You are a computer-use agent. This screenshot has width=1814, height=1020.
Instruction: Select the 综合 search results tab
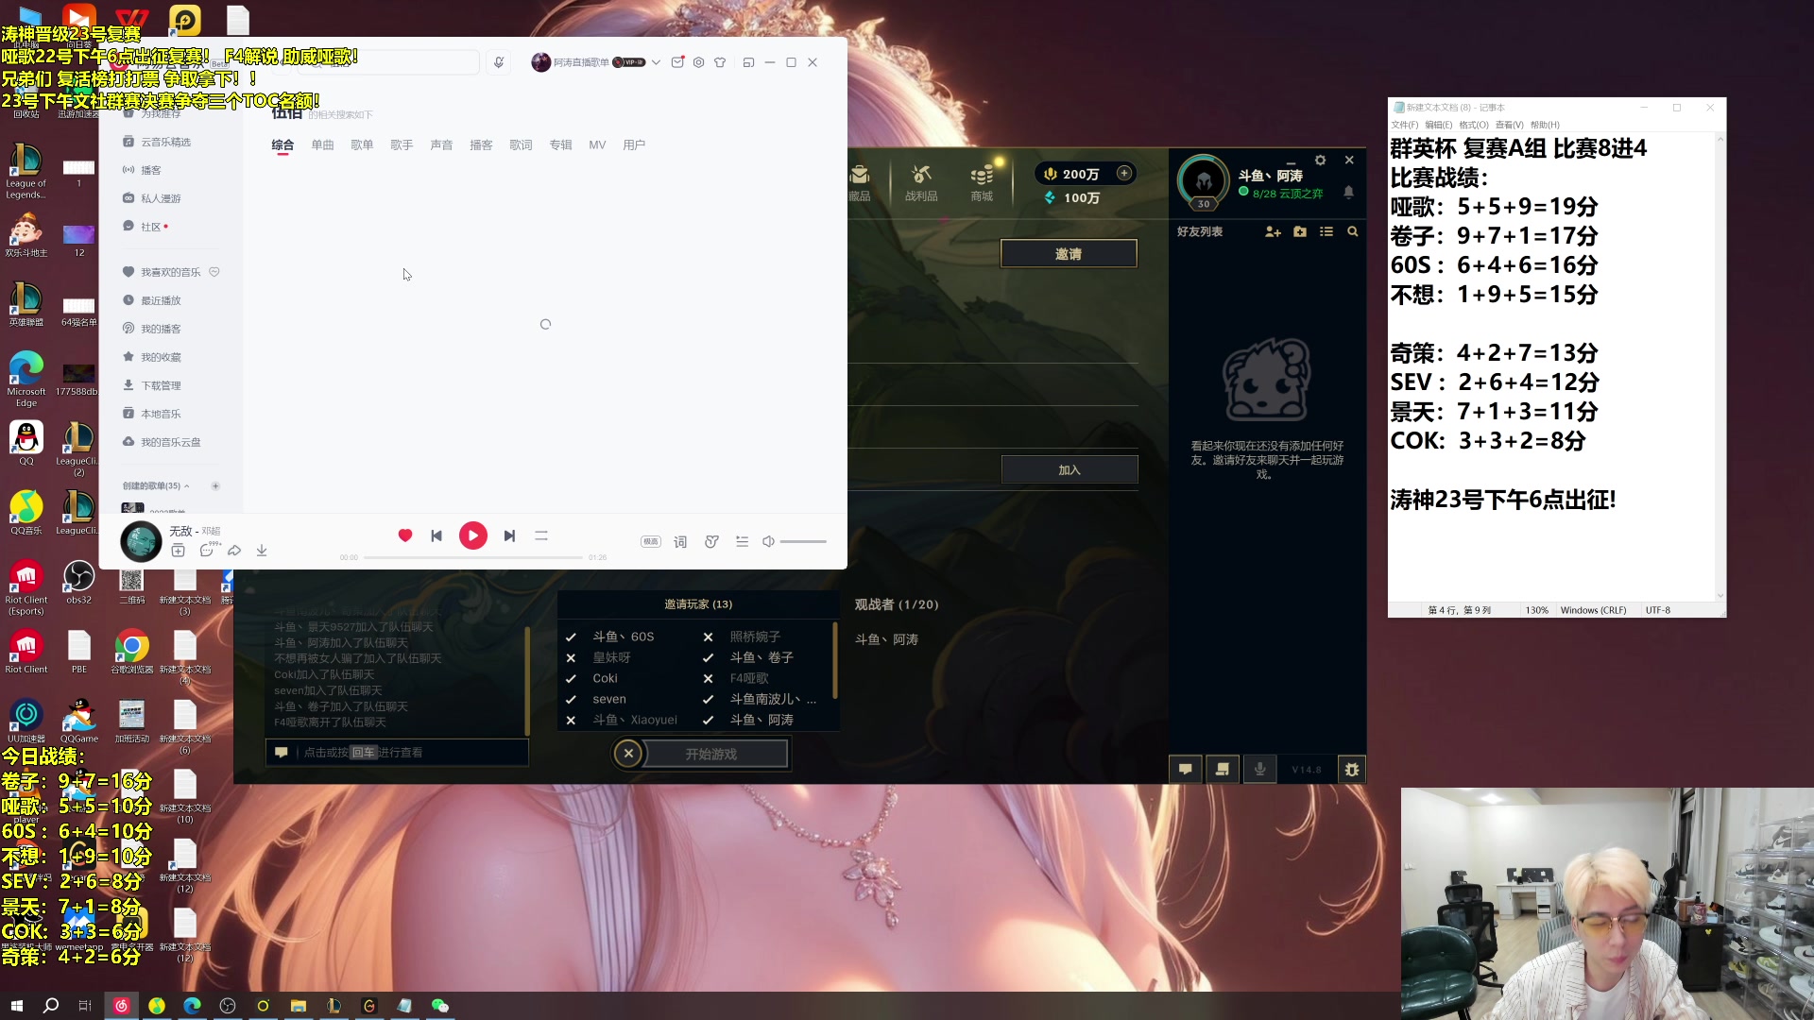[x=282, y=145]
